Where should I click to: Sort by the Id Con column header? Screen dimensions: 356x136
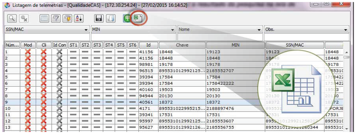coord(59,45)
